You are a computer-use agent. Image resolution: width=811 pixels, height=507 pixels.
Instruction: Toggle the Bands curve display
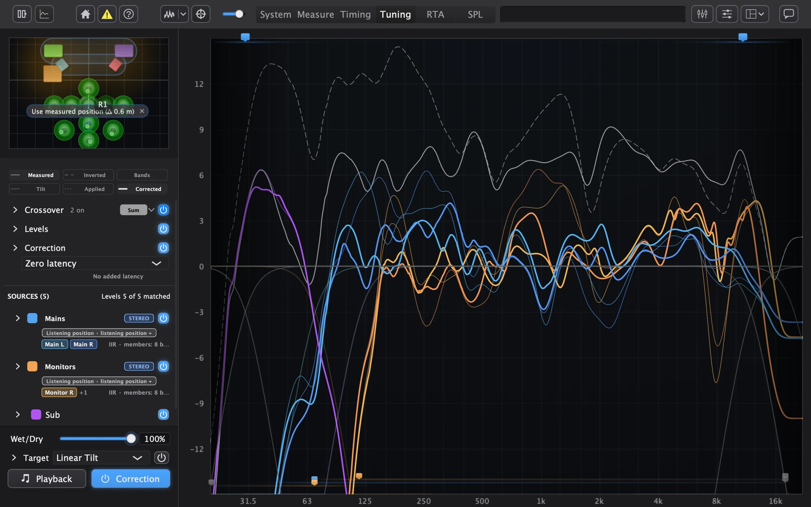click(x=142, y=175)
